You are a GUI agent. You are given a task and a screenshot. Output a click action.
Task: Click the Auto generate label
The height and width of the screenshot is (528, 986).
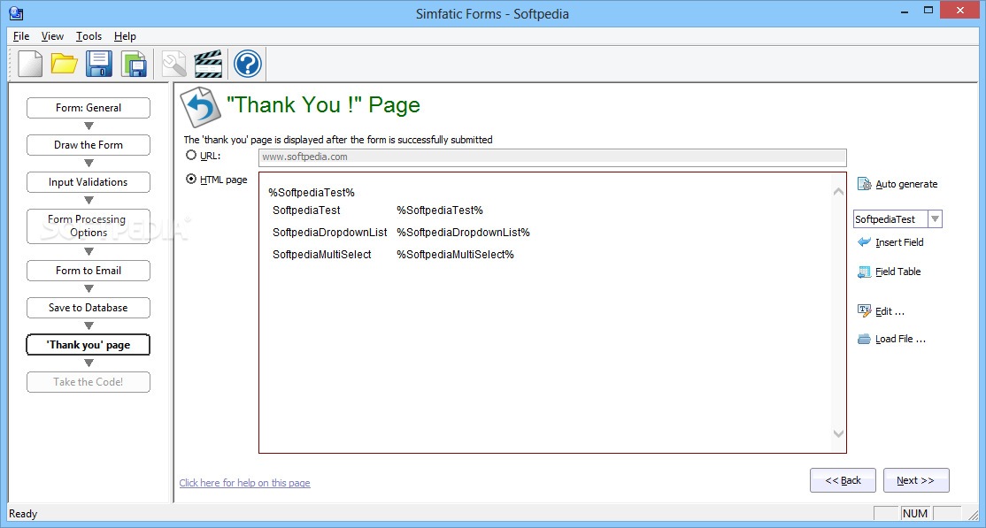tap(906, 184)
